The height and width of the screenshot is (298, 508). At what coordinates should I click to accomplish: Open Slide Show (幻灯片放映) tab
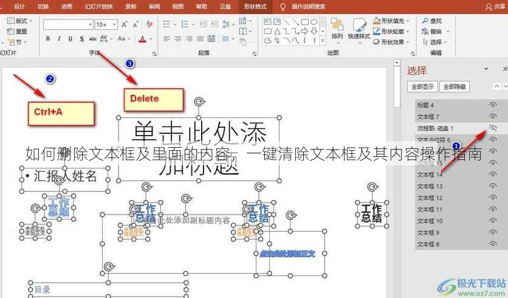(x=99, y=7)
